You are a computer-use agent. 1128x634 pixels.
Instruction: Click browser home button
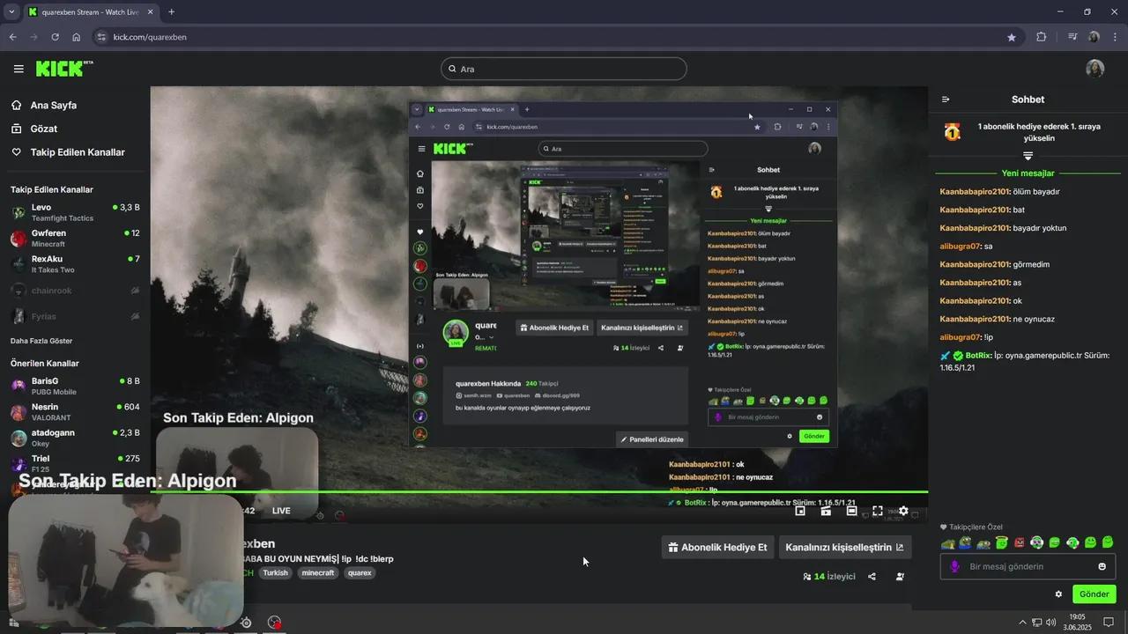pos(76,37)
